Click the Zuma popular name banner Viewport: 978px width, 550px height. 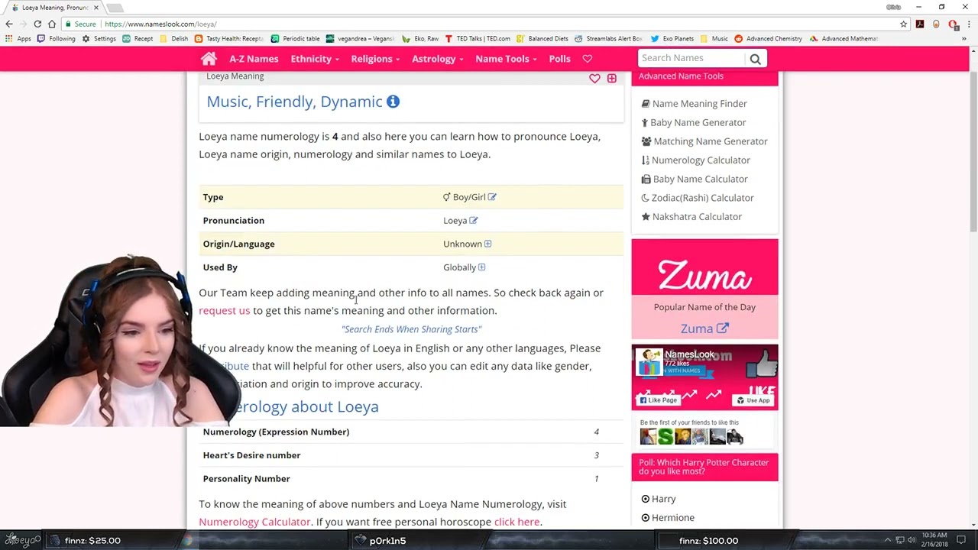704,268
